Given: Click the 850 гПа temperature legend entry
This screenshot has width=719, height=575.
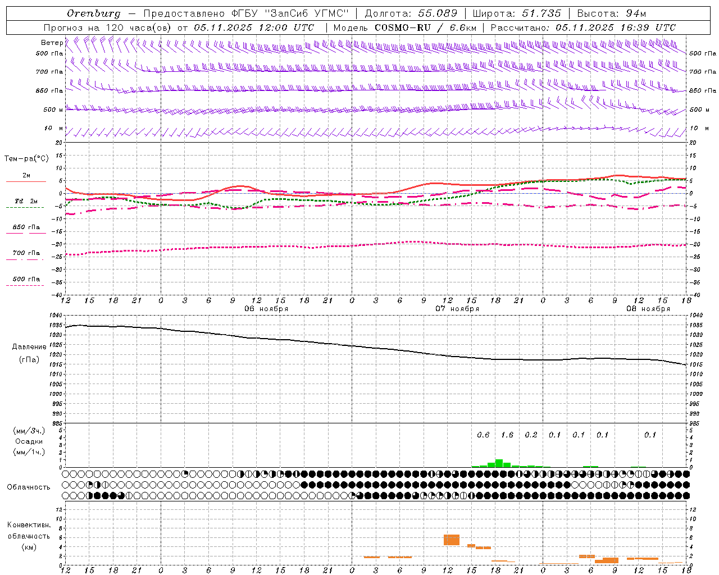Looking at the screenshot, I should (x=26, y=229).
